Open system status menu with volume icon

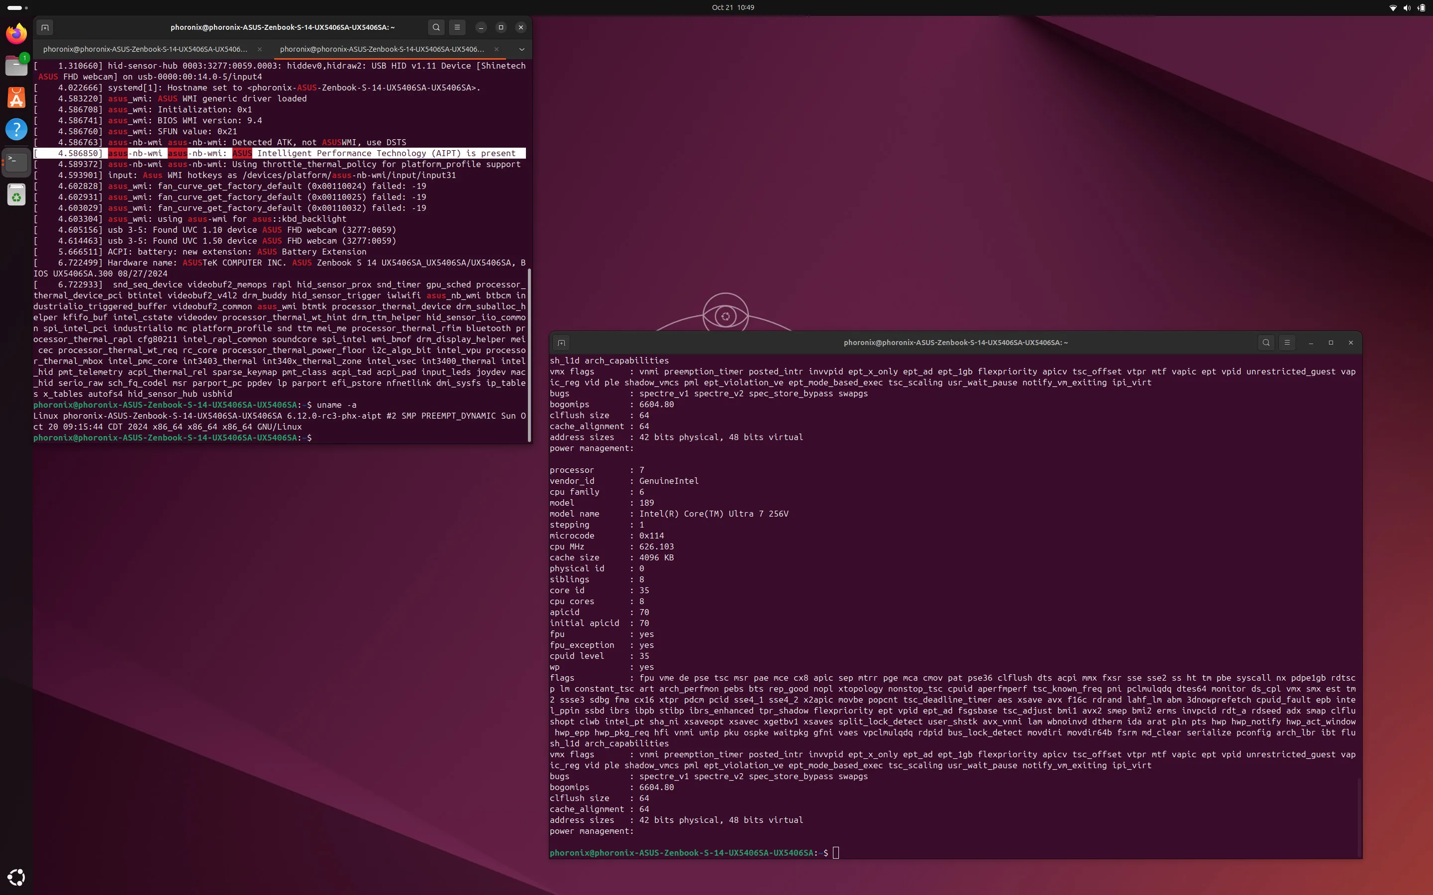click(1406, 7)
